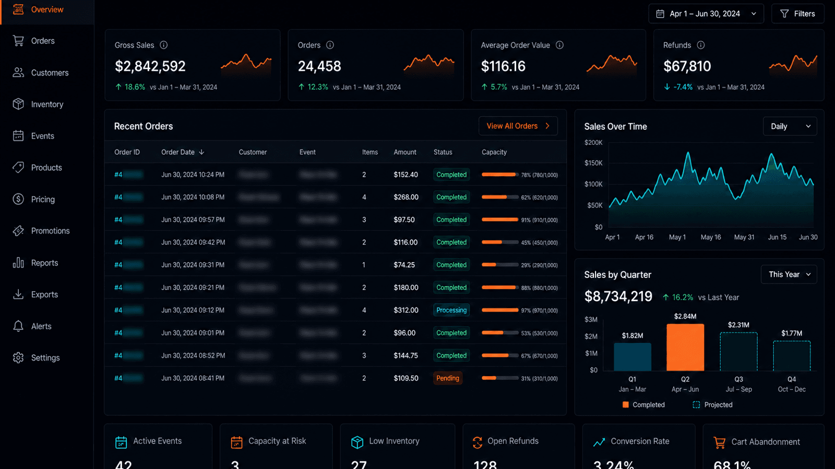Click the 97% capacity progress bar
The image size is (835, 469).
coord(500,310)
